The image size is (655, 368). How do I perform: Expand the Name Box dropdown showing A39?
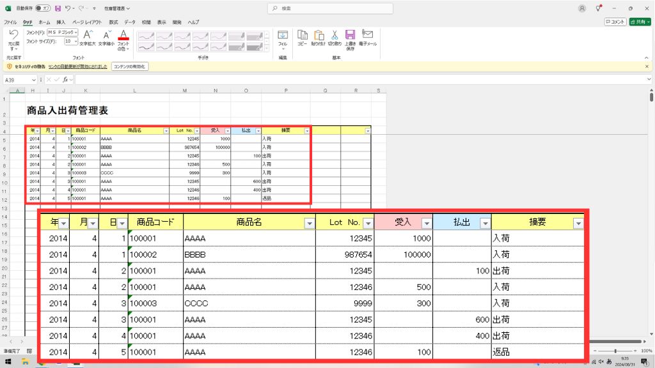click(x=34, y=80)
